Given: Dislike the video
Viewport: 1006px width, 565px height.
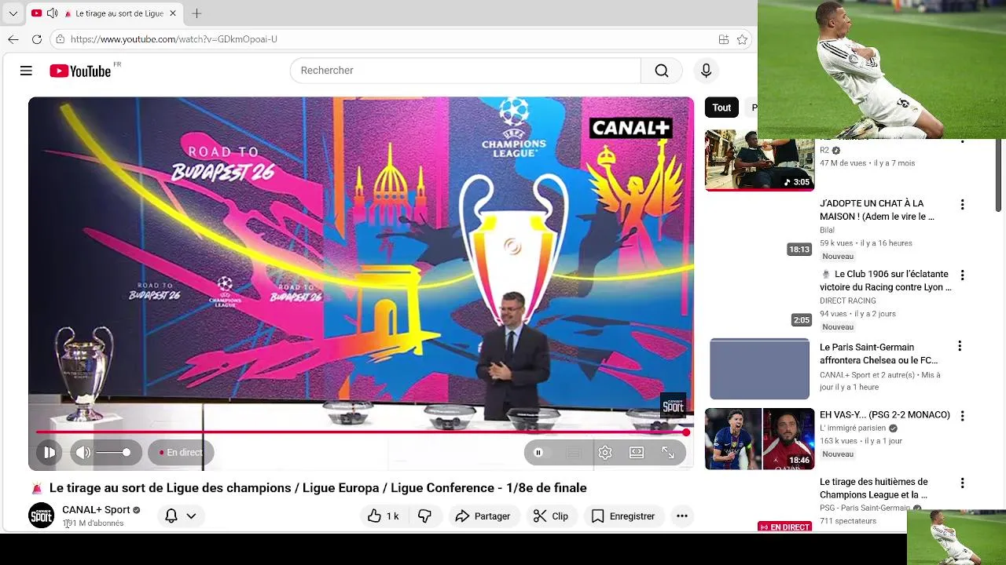Looking at the screenshot, I should (x=424, y=516).
